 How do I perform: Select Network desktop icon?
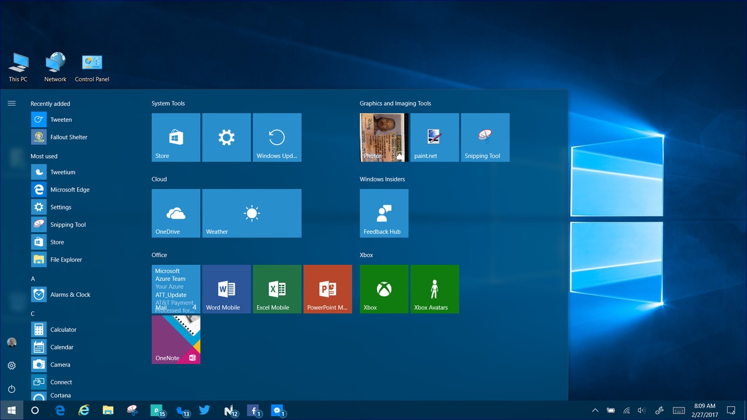(x=55, y=68)
